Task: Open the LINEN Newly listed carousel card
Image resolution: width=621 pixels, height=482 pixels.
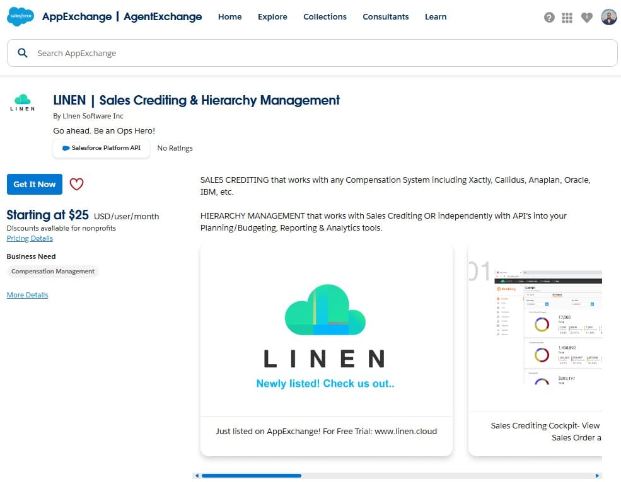Action: (327, 350)
